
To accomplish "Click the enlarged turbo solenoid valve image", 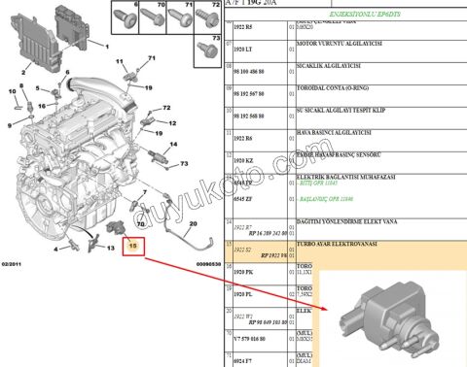I will (390, 319).
